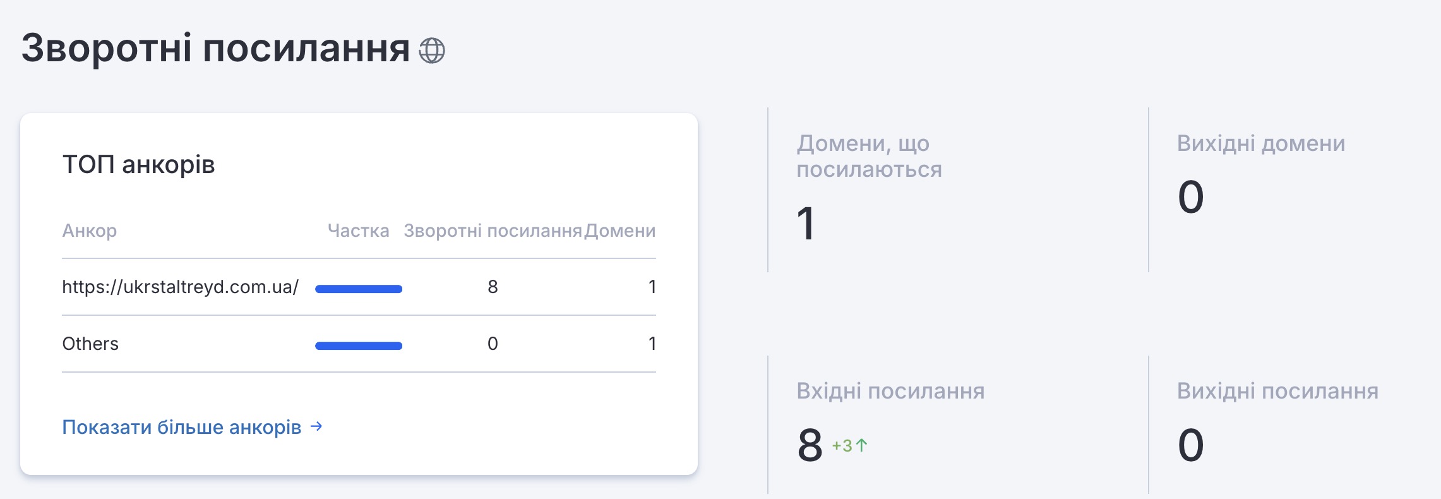
Task: Select the Others anchor row
Action: pyautogui.click(x=90, y=344)
